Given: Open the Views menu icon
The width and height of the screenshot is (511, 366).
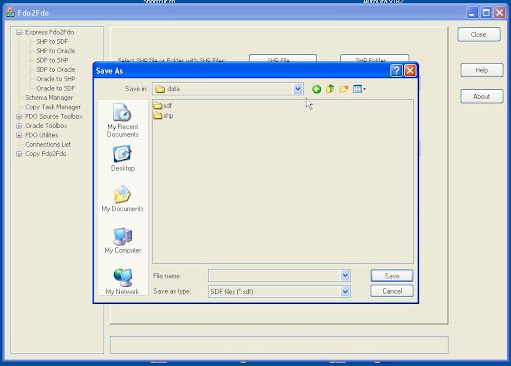Looking at the screenshot, I should pyautogui.click(x=359, y=89).
